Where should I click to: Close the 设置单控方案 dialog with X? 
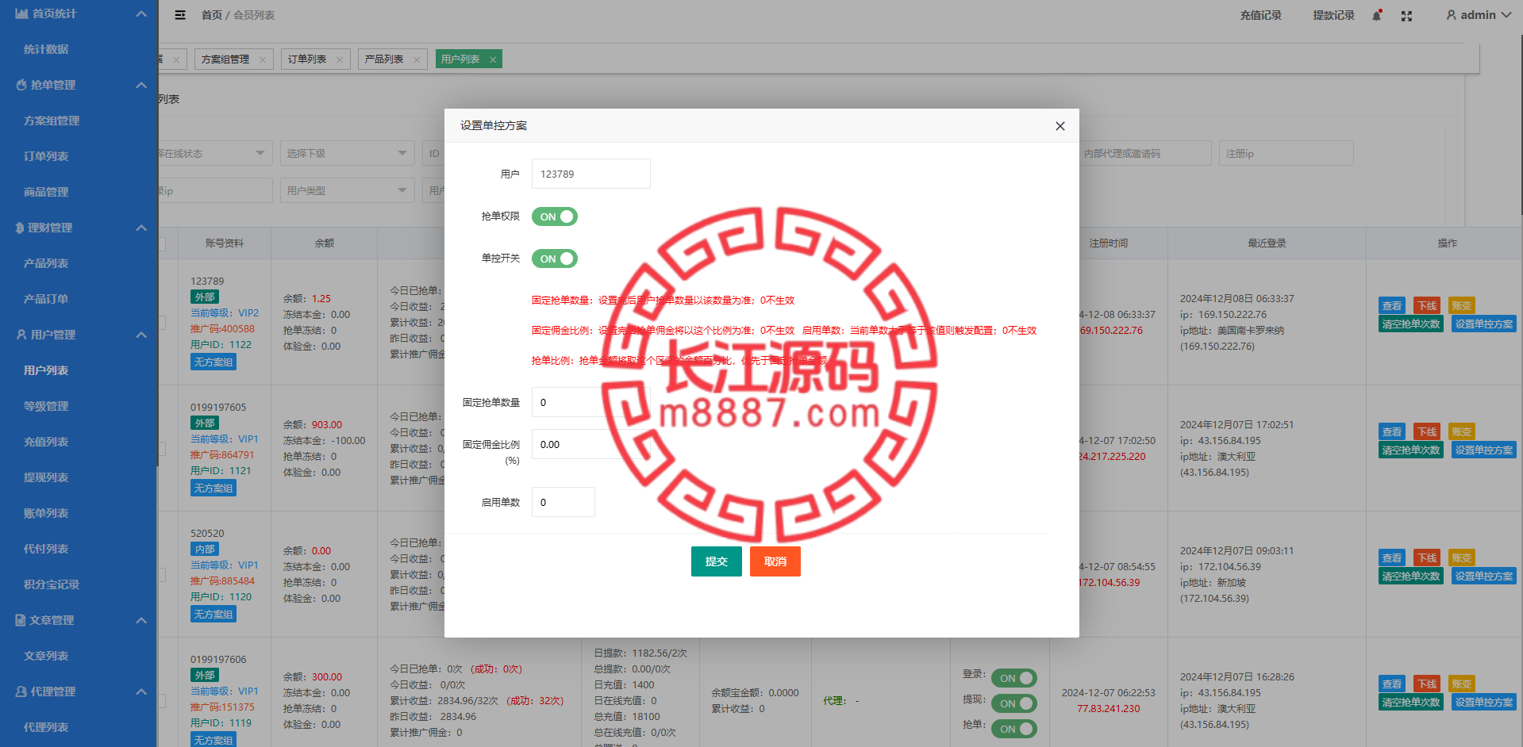(x=1060, y=126)
